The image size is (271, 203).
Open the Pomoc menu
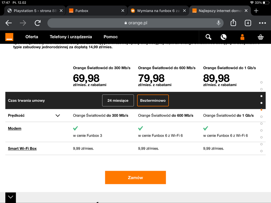pos(111,37)
